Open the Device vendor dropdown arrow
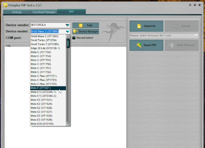The height and width of the screenshot is (148, 205). point(67,25)
